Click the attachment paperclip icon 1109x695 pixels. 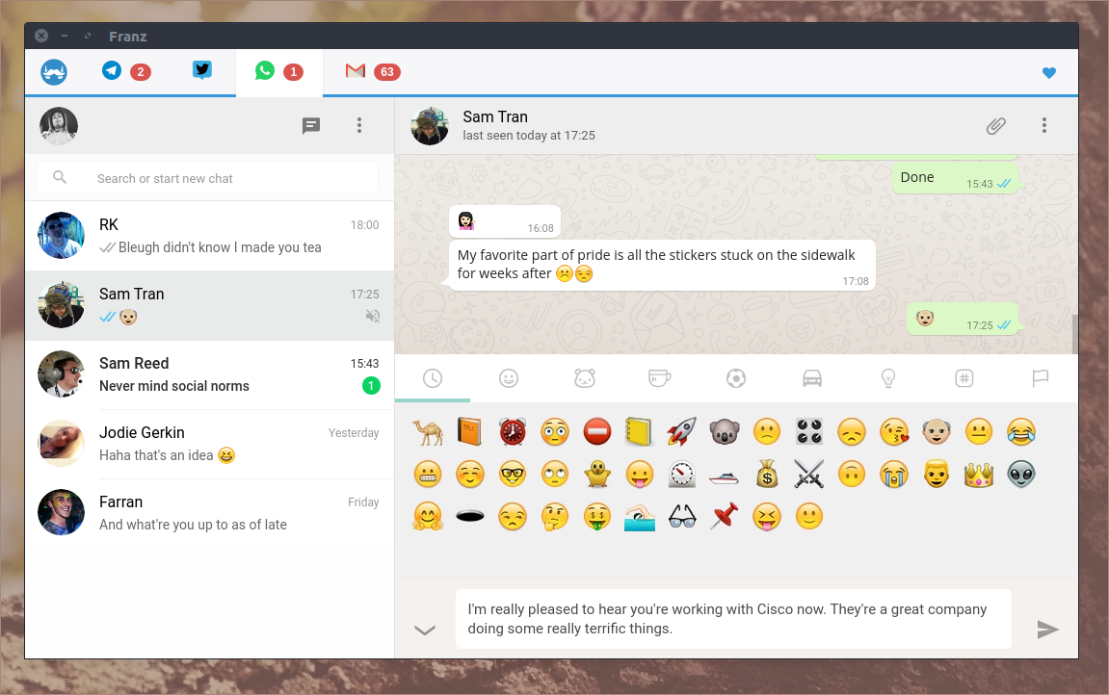click(996, 125)
